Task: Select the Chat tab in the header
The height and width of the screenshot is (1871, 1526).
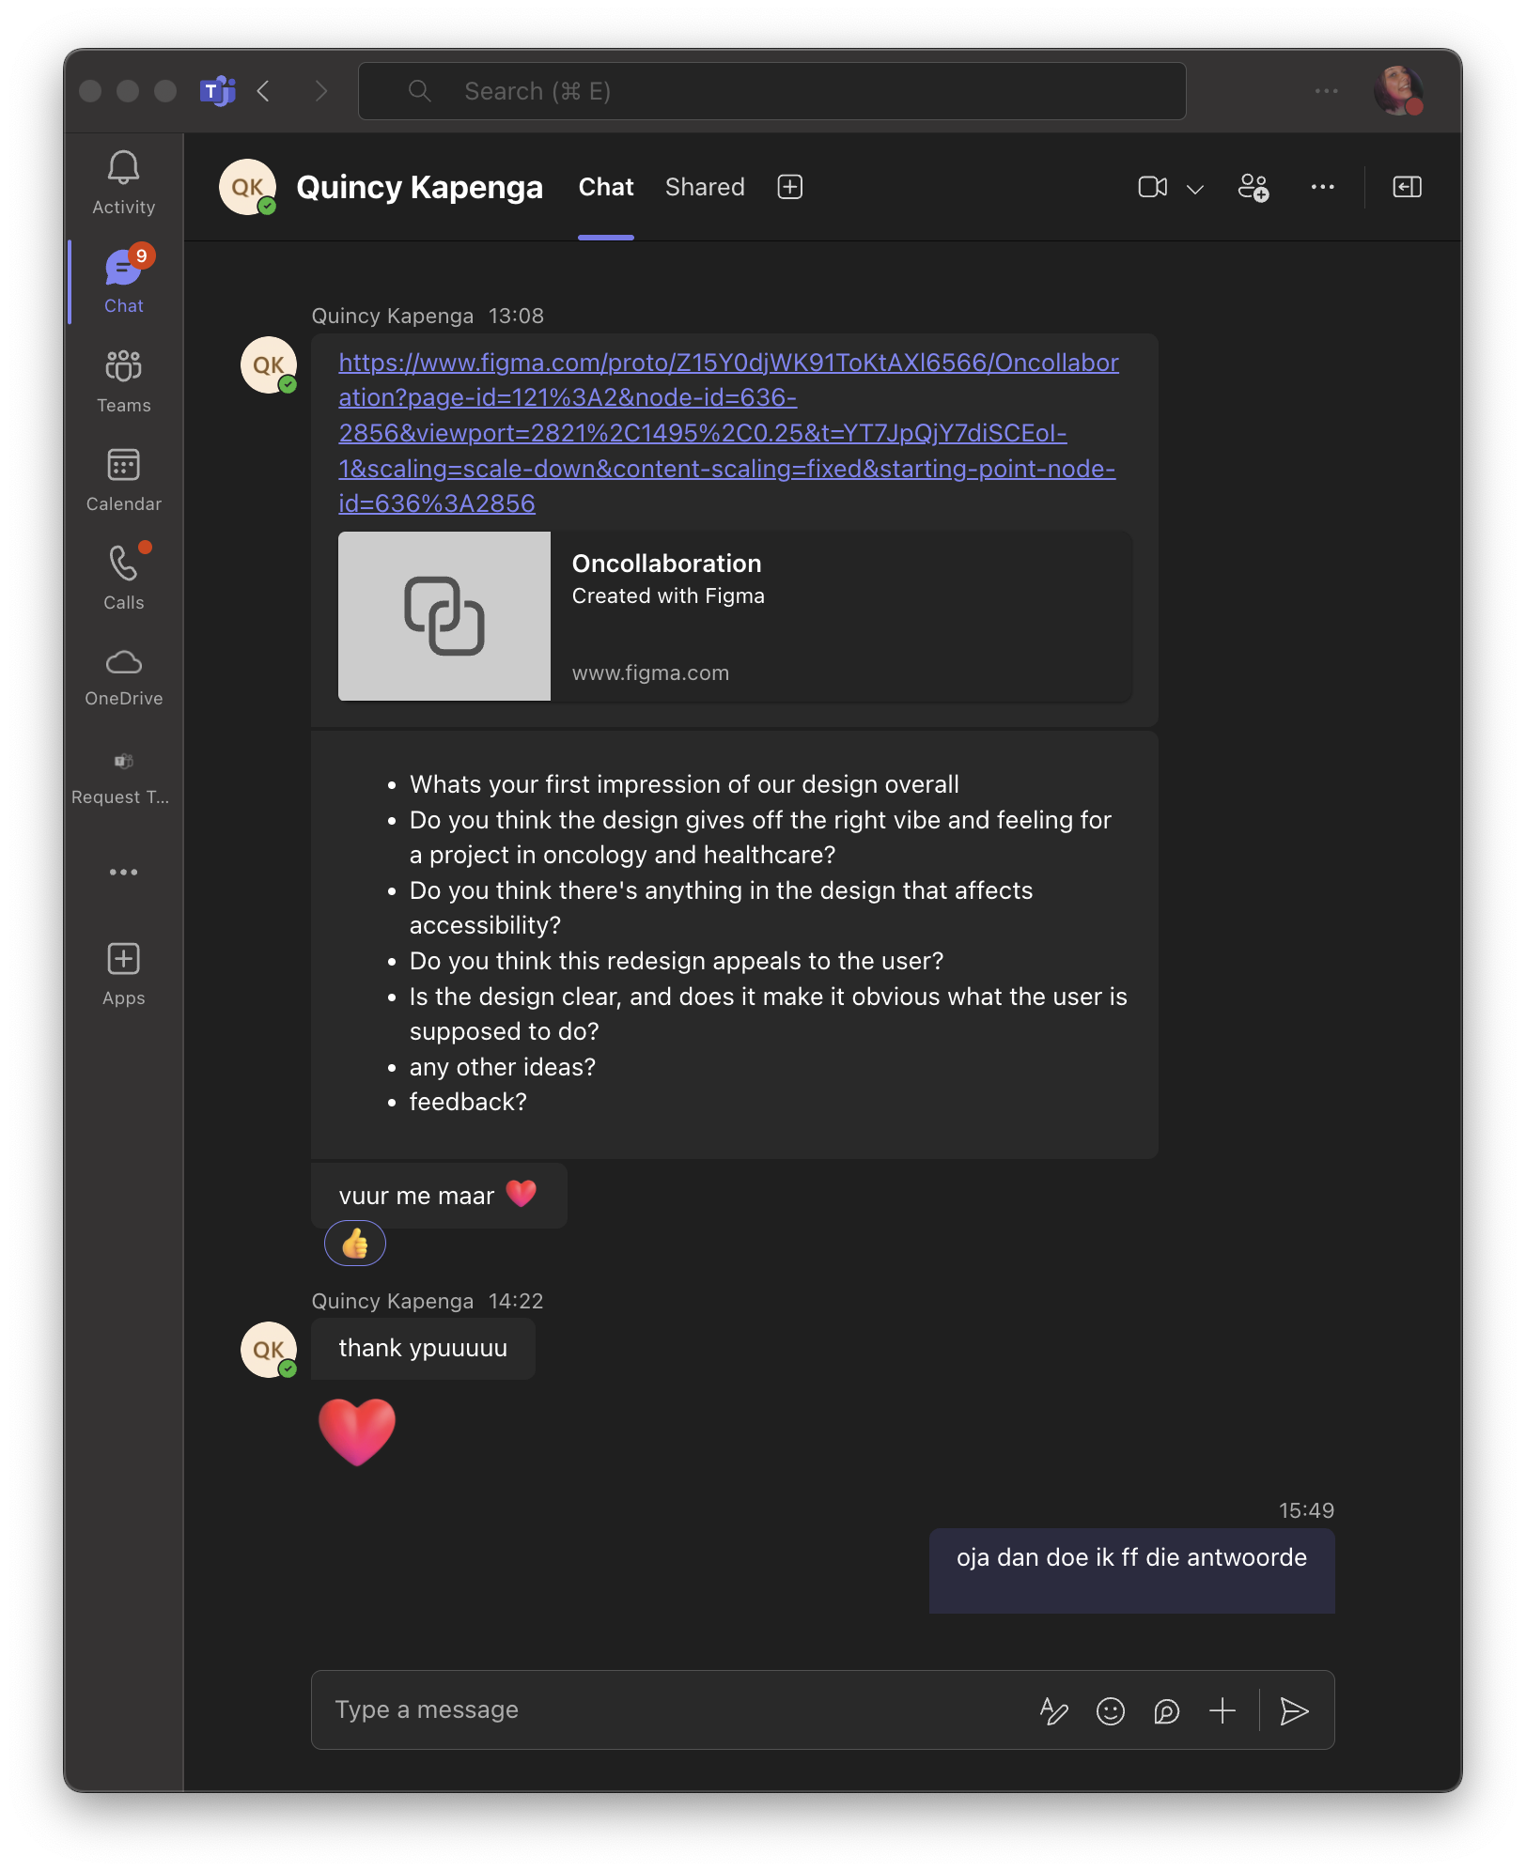Action: 606,187
